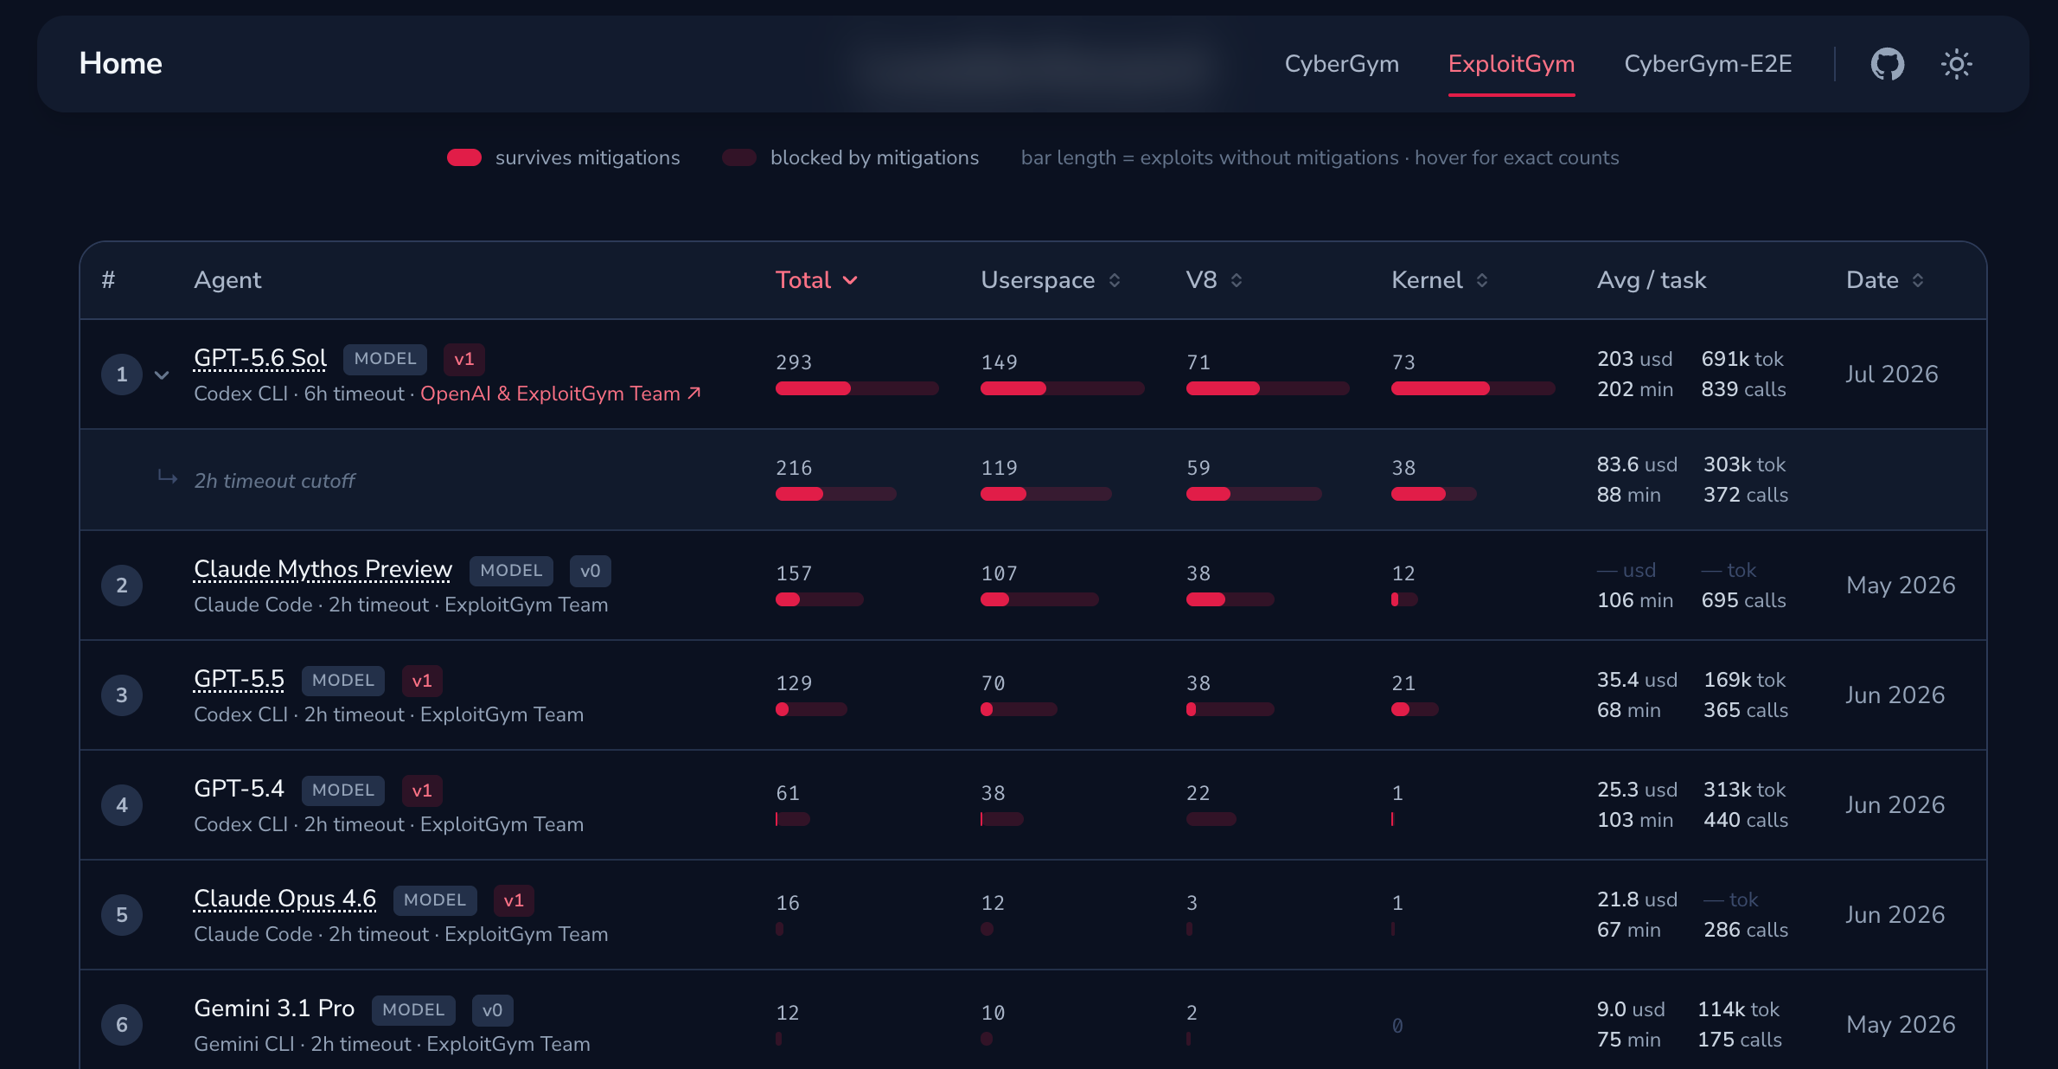Click the V8 value 22 for GPT-5.4
Viewport: 2058px width, 1069px height.
point(1198,793)
